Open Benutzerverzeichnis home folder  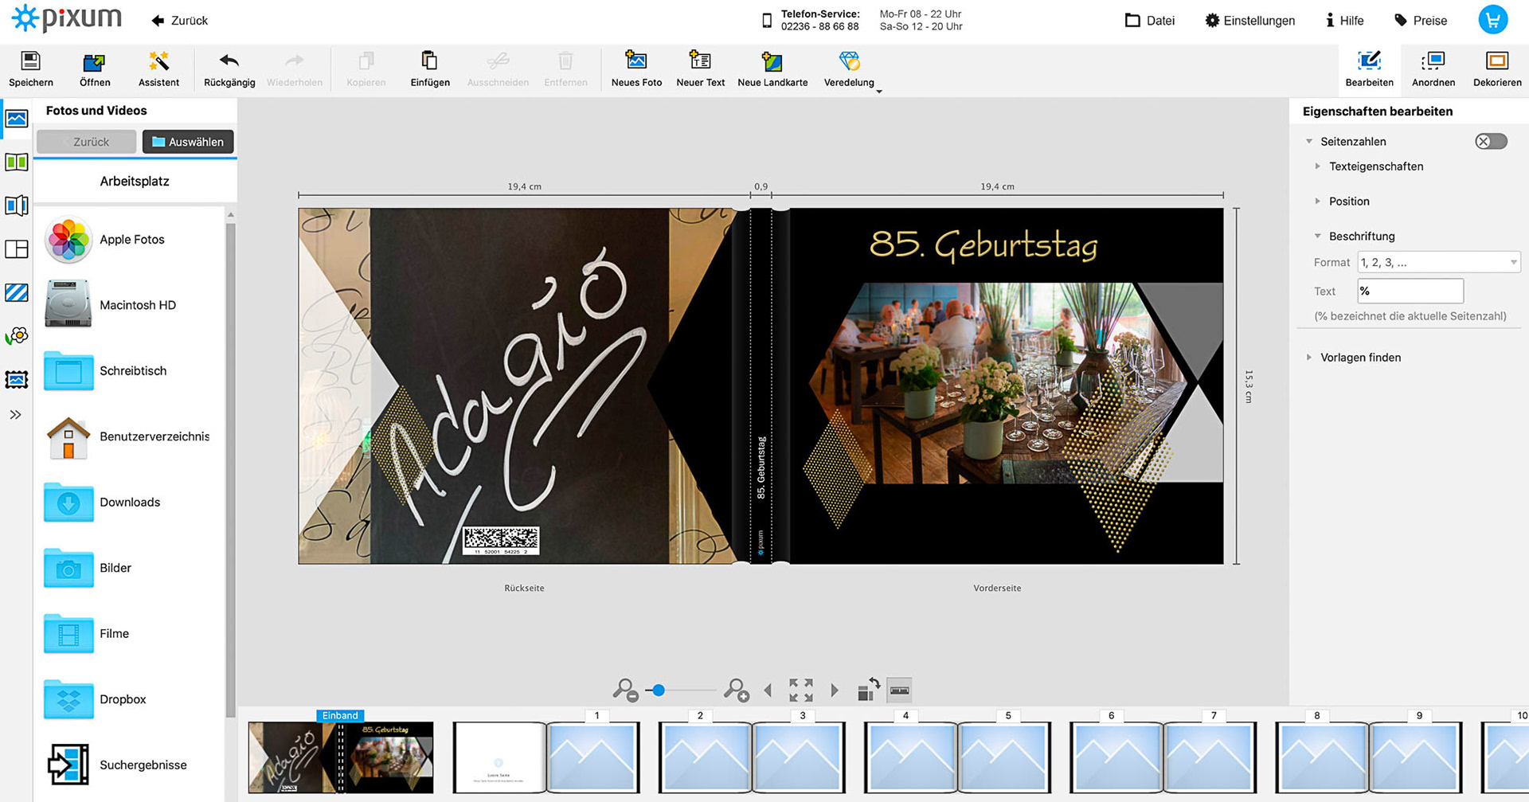coord(129,436)
